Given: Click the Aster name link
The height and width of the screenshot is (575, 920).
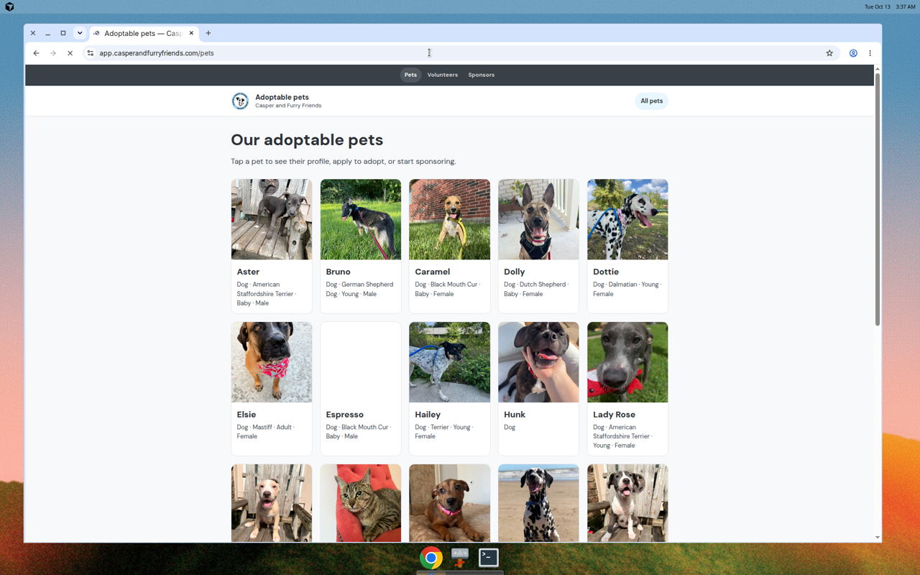Looking at the screenshot, I should coord(249,272).
